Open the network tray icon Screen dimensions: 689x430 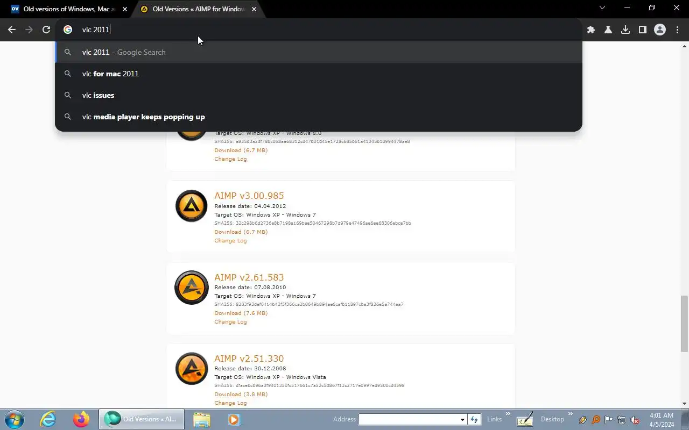click(x=622, y=420)
